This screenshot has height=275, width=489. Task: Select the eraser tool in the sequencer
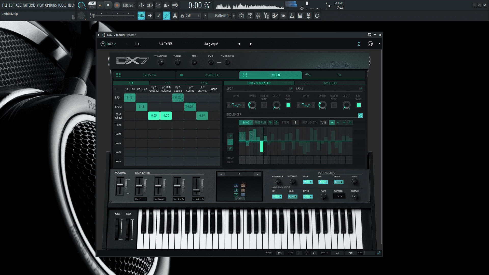[x=230, y=148]
